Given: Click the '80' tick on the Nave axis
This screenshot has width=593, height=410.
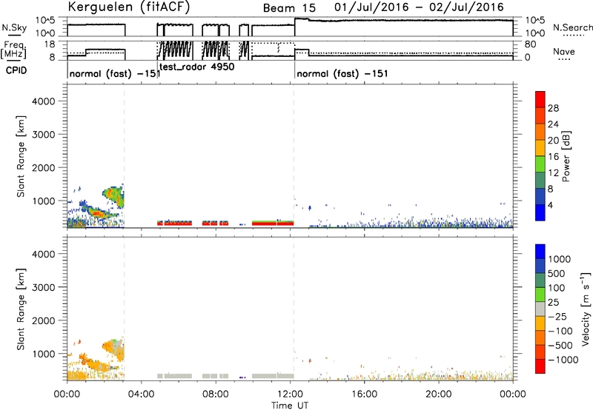Looking at the screenshot, I should [530, 44].
